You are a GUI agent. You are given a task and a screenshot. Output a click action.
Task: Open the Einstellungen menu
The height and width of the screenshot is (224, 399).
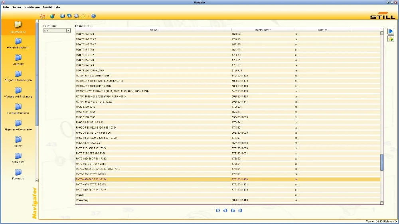32,7
